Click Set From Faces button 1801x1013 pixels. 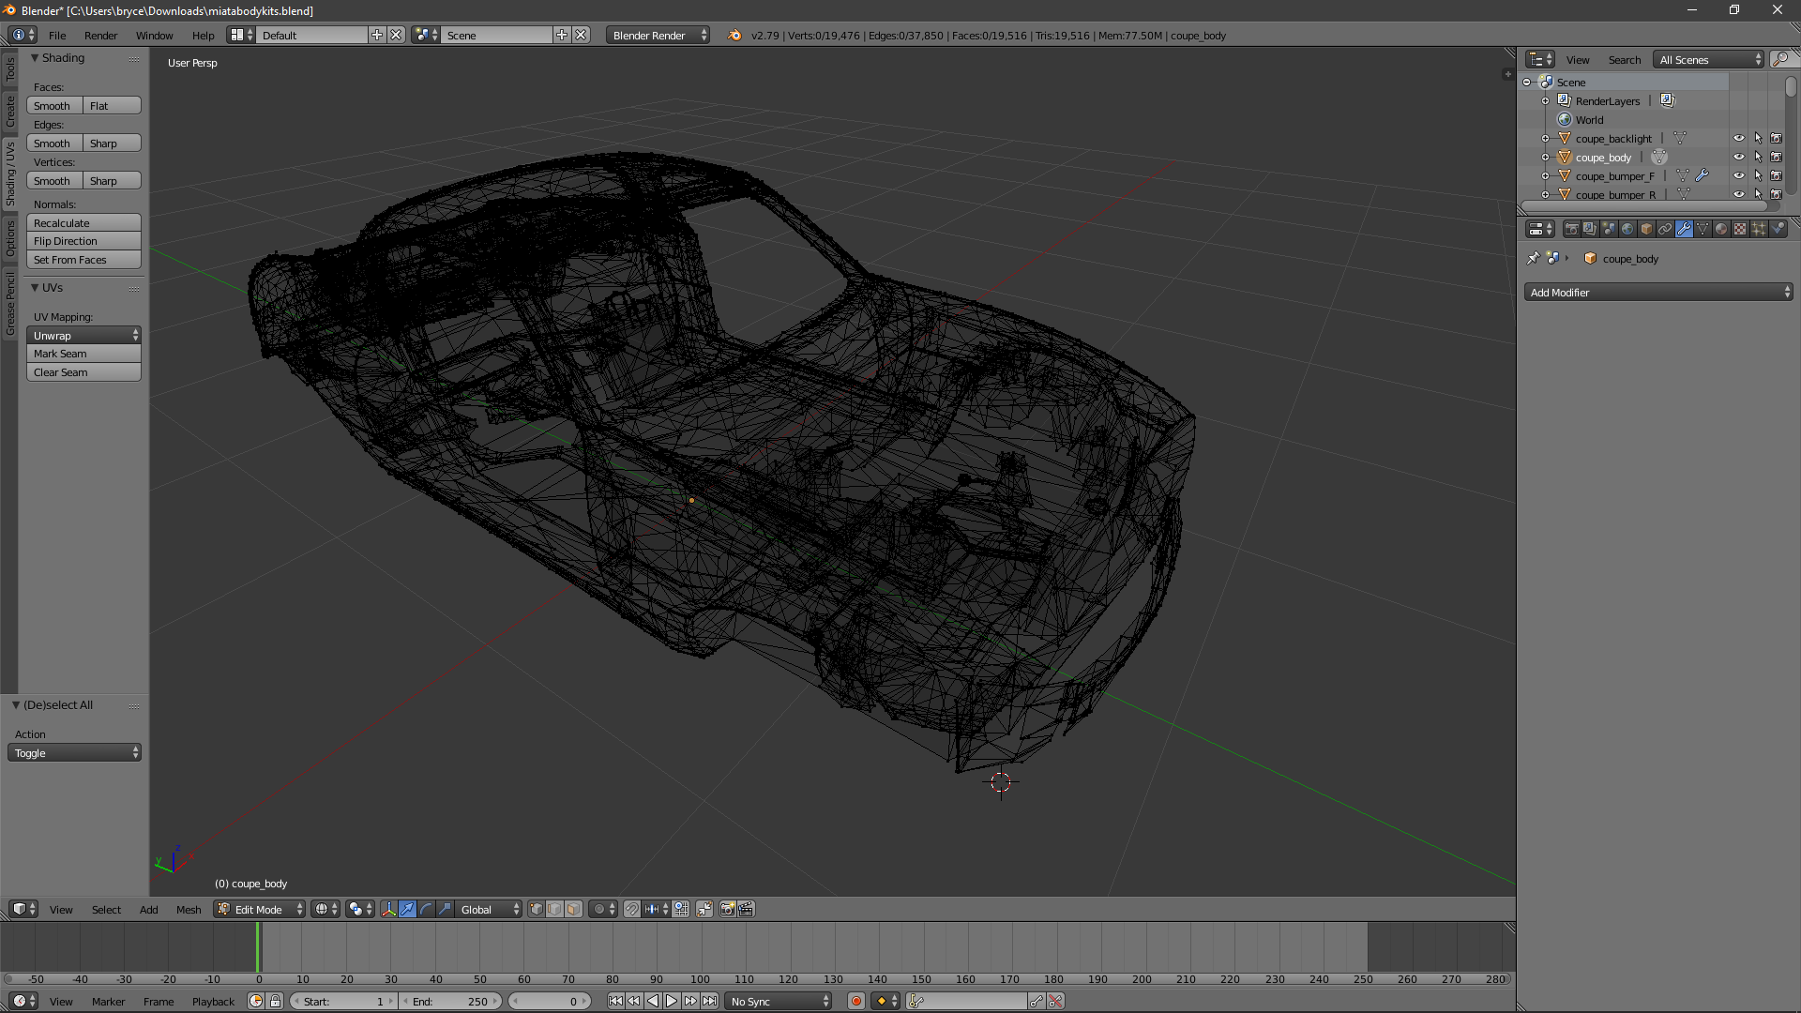83,260
